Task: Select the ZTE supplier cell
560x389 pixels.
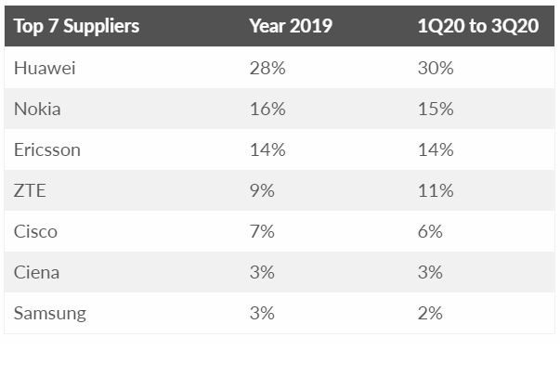Action: point(28,190)
